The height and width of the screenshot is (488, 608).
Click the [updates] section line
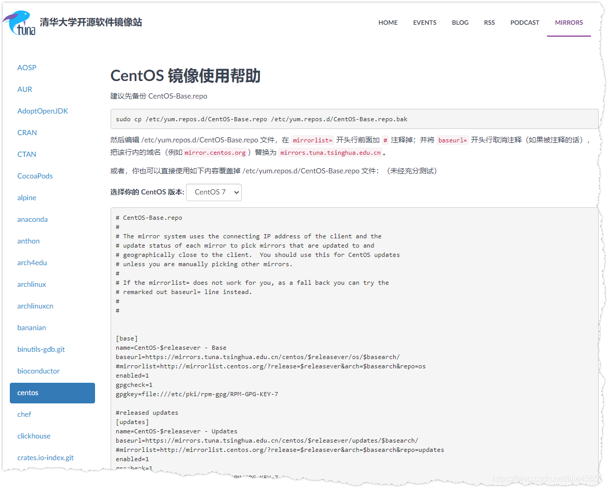coord(132,422)
